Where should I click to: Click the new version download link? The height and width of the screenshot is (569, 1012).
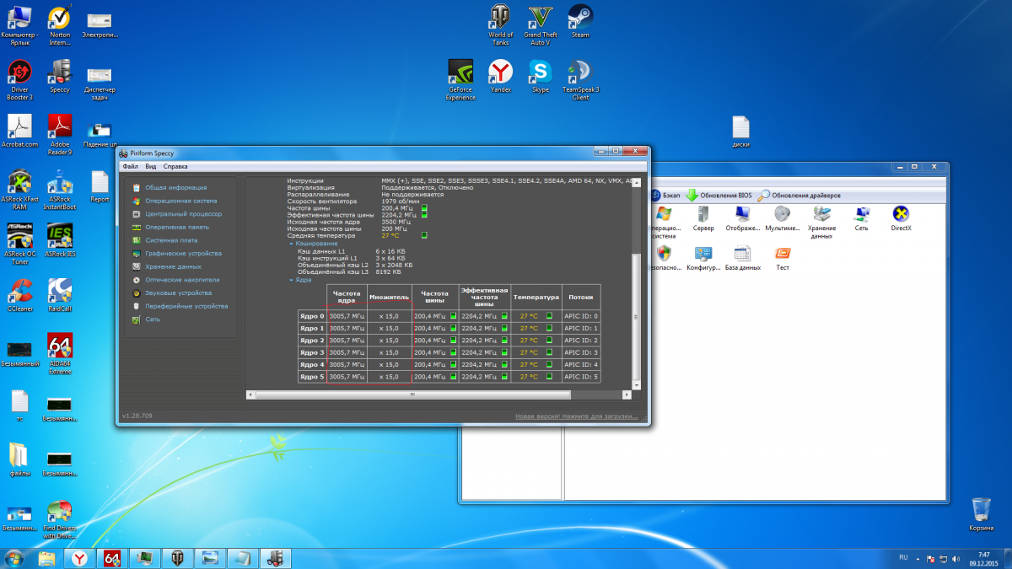578,416
